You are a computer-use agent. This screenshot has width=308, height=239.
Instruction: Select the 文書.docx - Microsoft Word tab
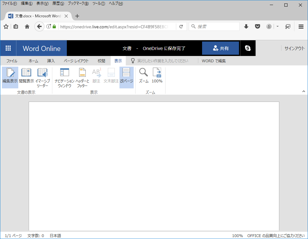(38, 16)
